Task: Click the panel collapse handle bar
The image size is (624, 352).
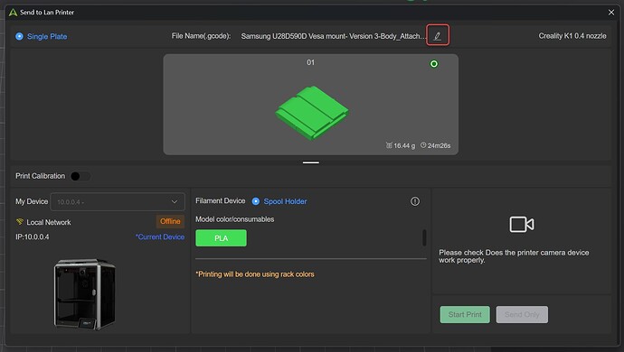Action: [x=311, y=162]
